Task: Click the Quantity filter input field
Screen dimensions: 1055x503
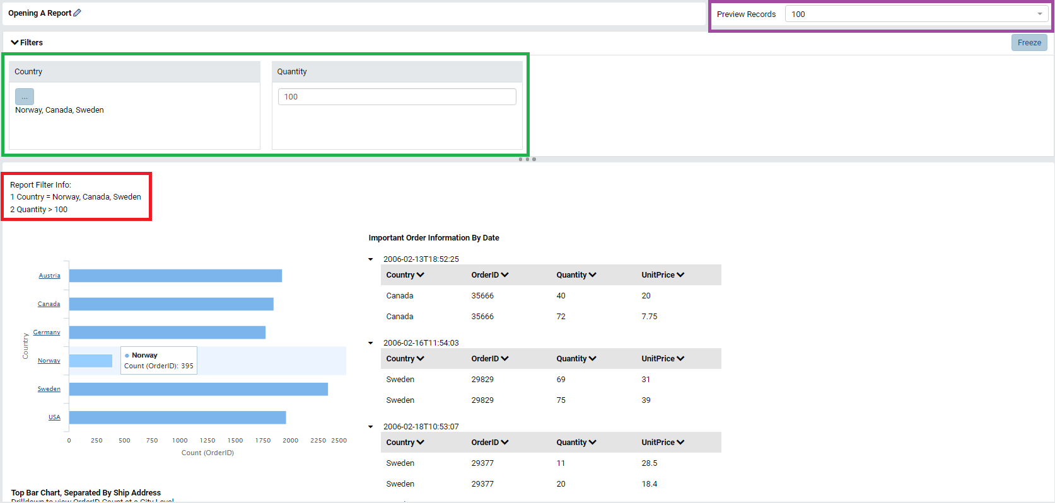Action: pos(397,97)
